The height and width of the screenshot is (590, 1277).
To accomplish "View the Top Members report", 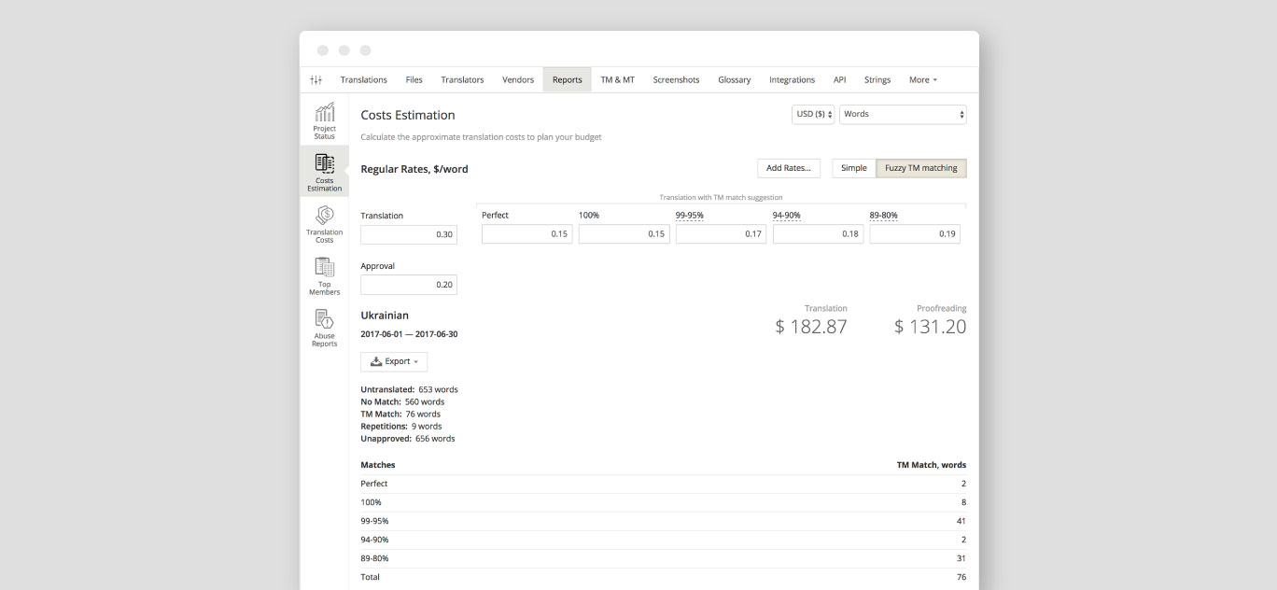I will click(324, 275).
